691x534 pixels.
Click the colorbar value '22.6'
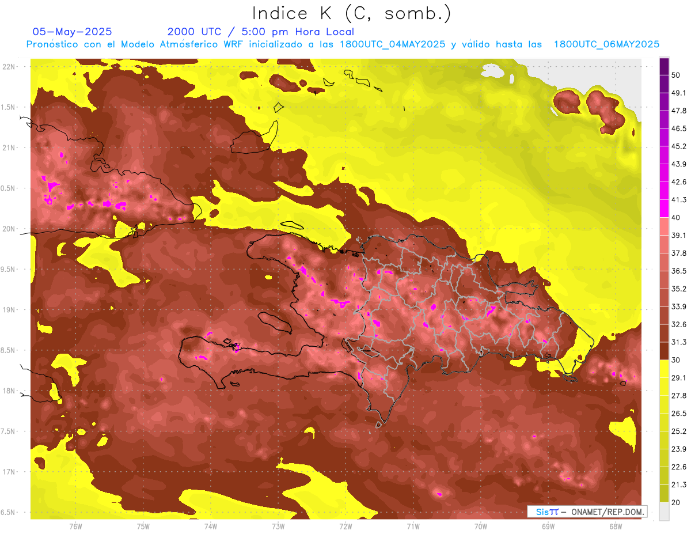tap(679, 467)
